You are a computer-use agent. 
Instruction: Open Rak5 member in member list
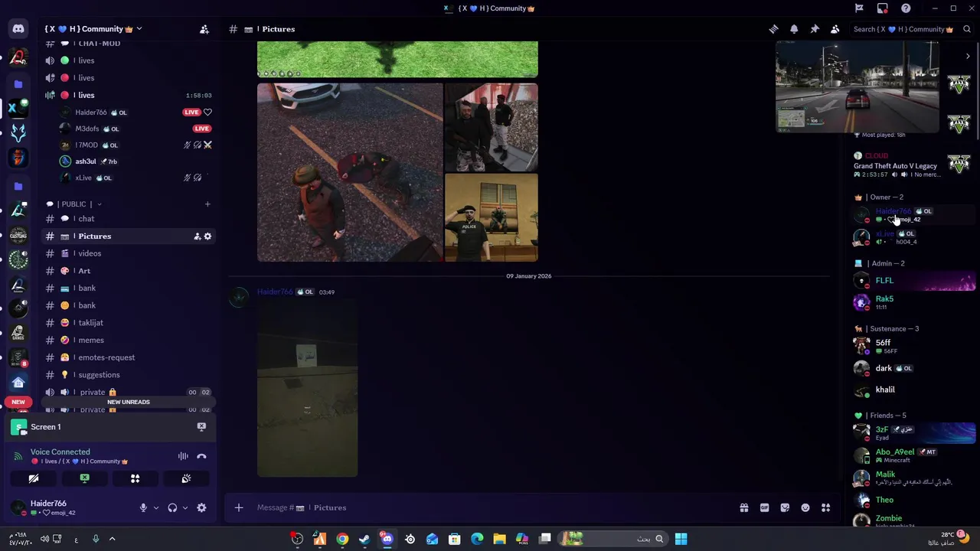tap(914, 302)
